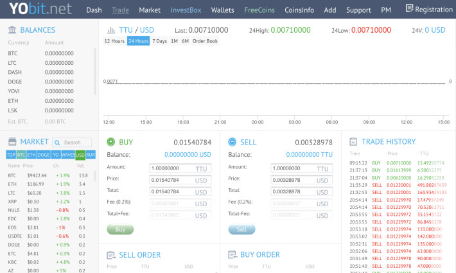Open the Market page
Viewport: 456px width, 273px height.
click(x=150, y=10)
